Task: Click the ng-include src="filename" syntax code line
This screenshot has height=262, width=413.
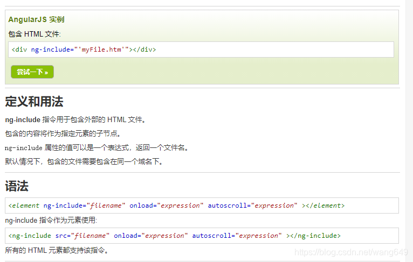Action: coord(202,236)
